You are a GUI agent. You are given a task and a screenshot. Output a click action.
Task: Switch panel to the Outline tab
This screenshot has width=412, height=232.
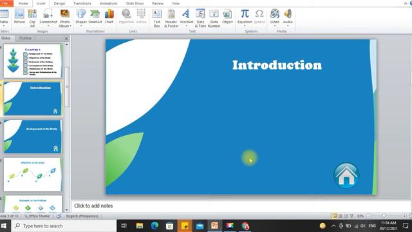point(25,38)
